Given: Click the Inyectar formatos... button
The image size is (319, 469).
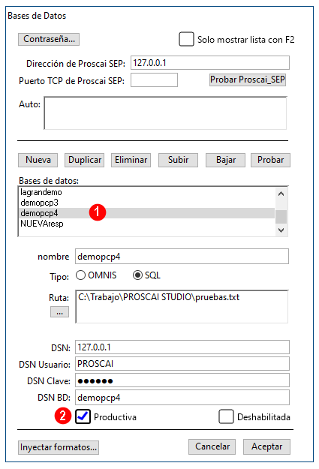Looking at the screenshot, I should click(x=59, y=447).
